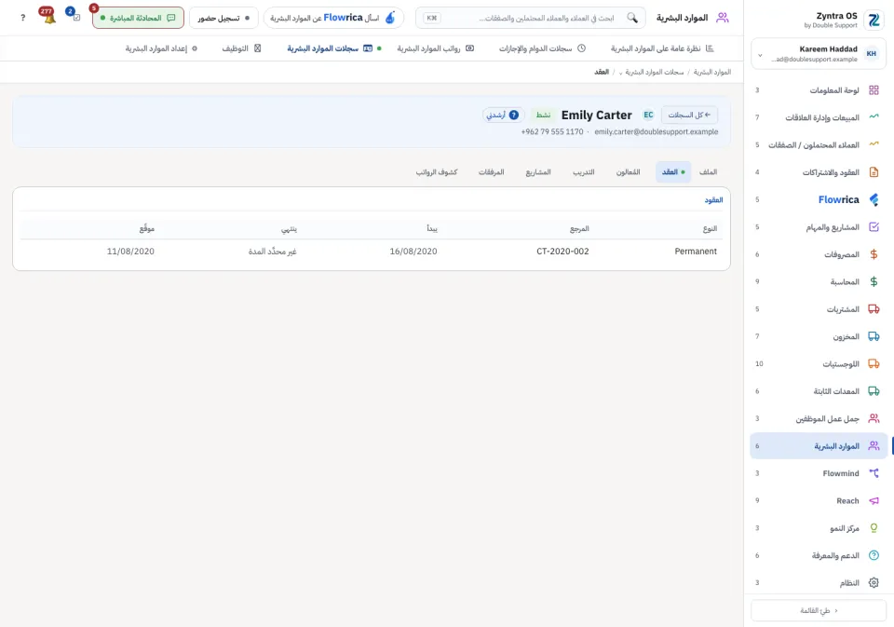Open المخزون icon in the sidebar

(x=874, y=336)
